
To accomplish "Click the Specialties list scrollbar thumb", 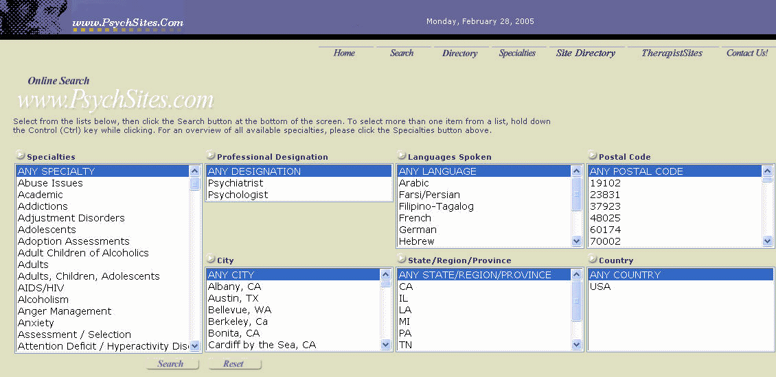I will pyautogui.click(x=194, y=184).
